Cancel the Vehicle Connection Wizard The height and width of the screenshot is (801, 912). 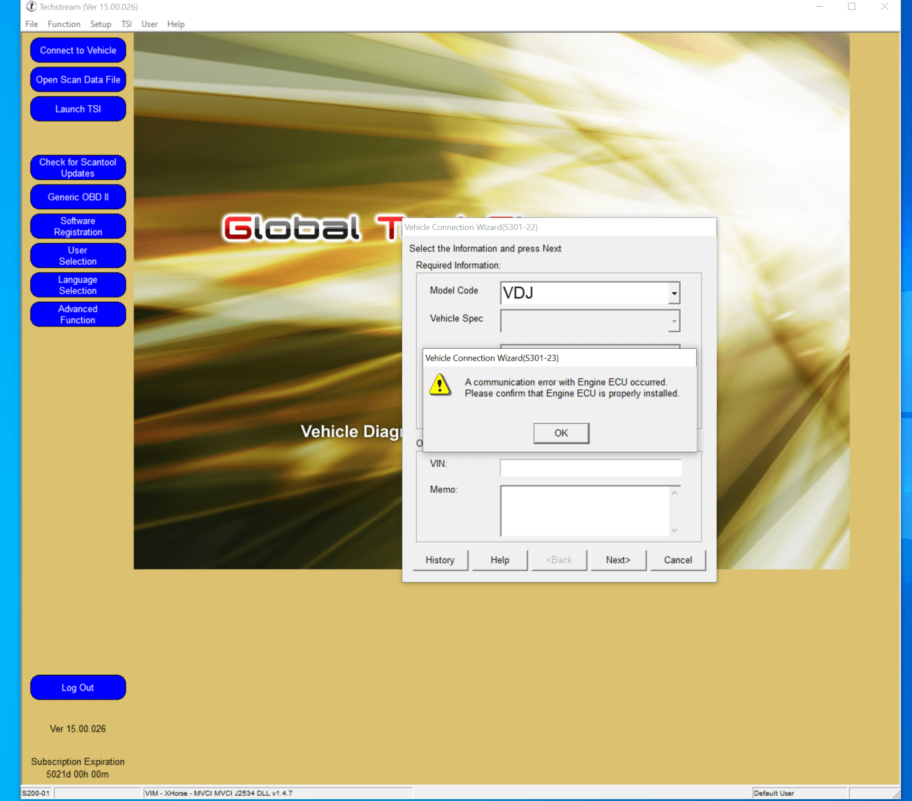pos(678,560)
